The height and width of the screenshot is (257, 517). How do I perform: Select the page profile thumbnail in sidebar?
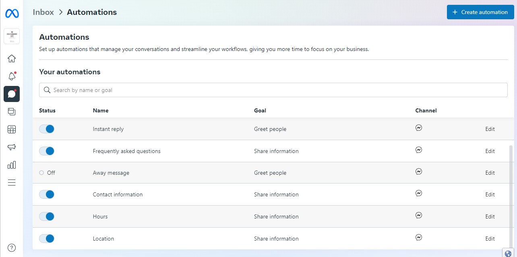click(12, 36)
